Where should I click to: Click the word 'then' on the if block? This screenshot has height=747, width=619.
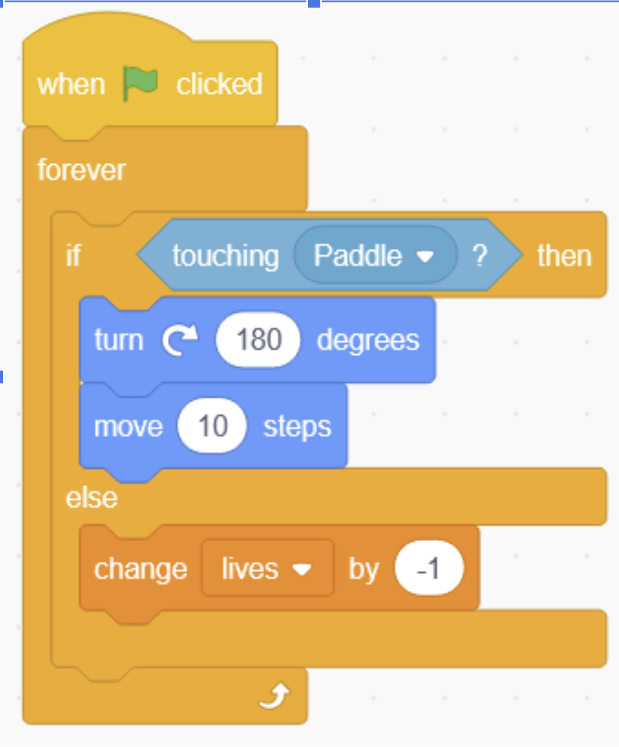tap(564, 254)
